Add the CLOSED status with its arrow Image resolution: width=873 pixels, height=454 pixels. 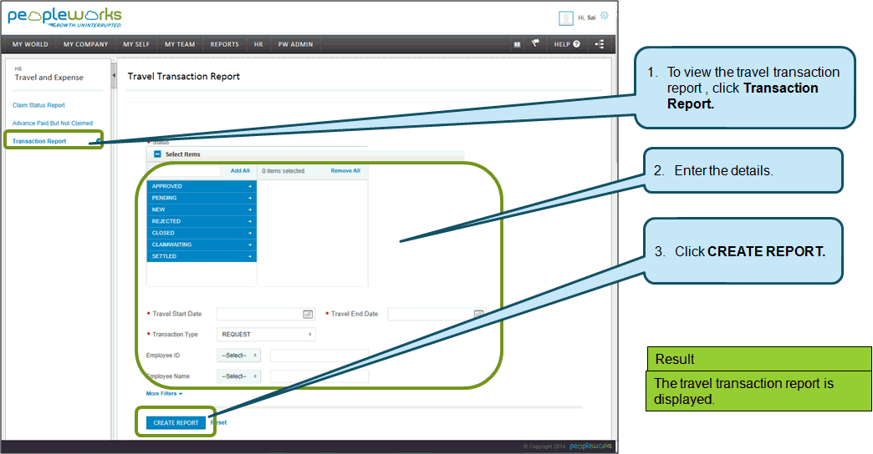click(x=249, y=233)
